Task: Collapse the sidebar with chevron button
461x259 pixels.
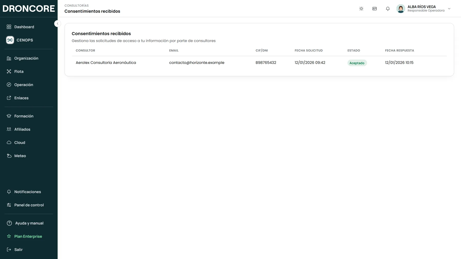Action: [x=57, y=24]
